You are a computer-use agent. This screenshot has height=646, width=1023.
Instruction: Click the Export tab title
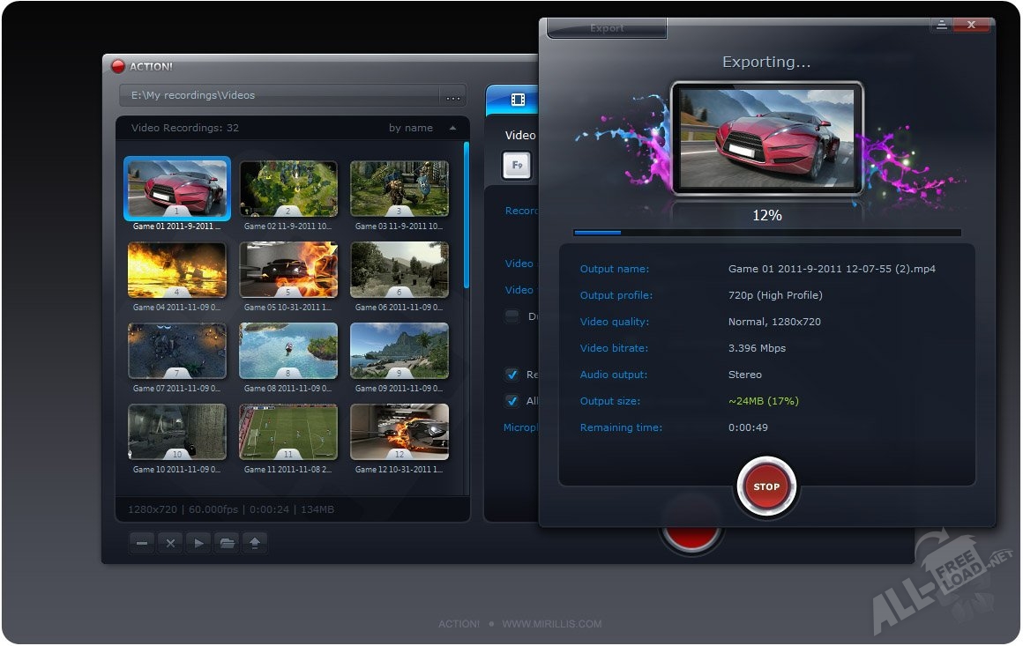pyautogui.click(x=607, y=28)
